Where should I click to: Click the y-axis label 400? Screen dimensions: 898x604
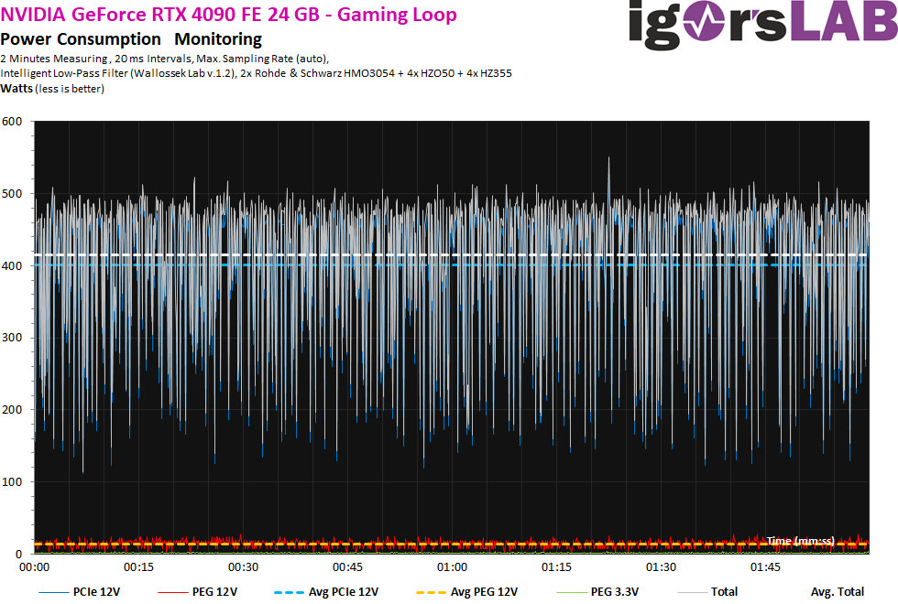pos(12,266)
